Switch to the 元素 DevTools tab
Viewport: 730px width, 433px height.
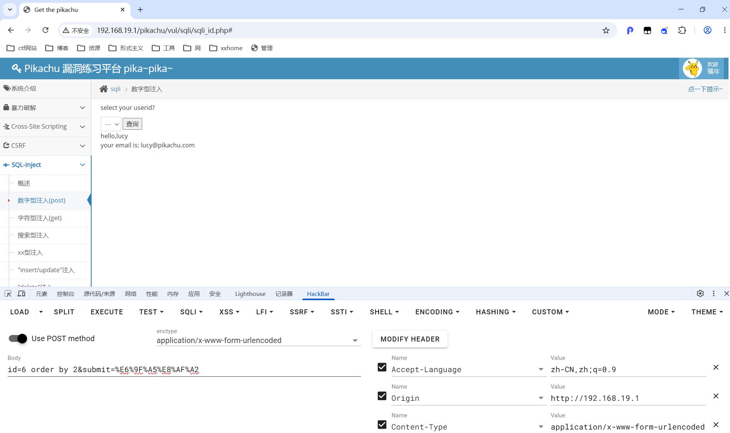pos(41,294)
